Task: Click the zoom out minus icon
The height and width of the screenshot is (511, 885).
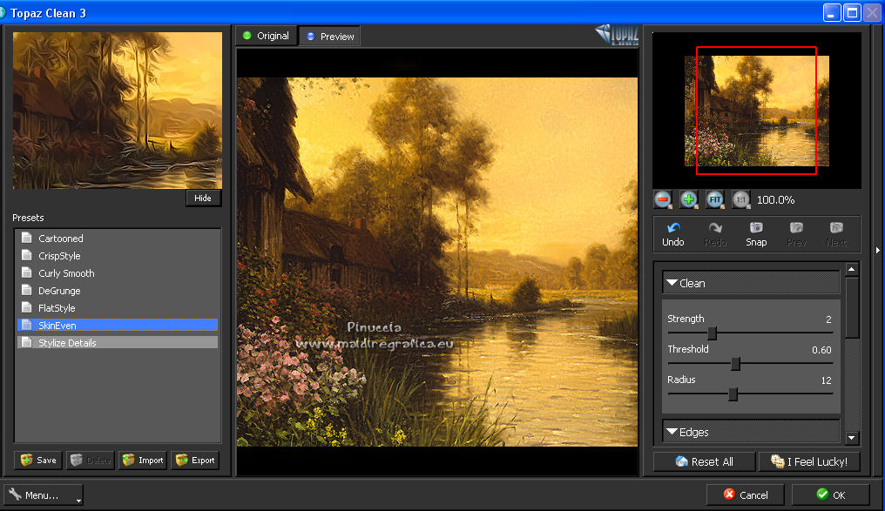Action: click(663, 199)
